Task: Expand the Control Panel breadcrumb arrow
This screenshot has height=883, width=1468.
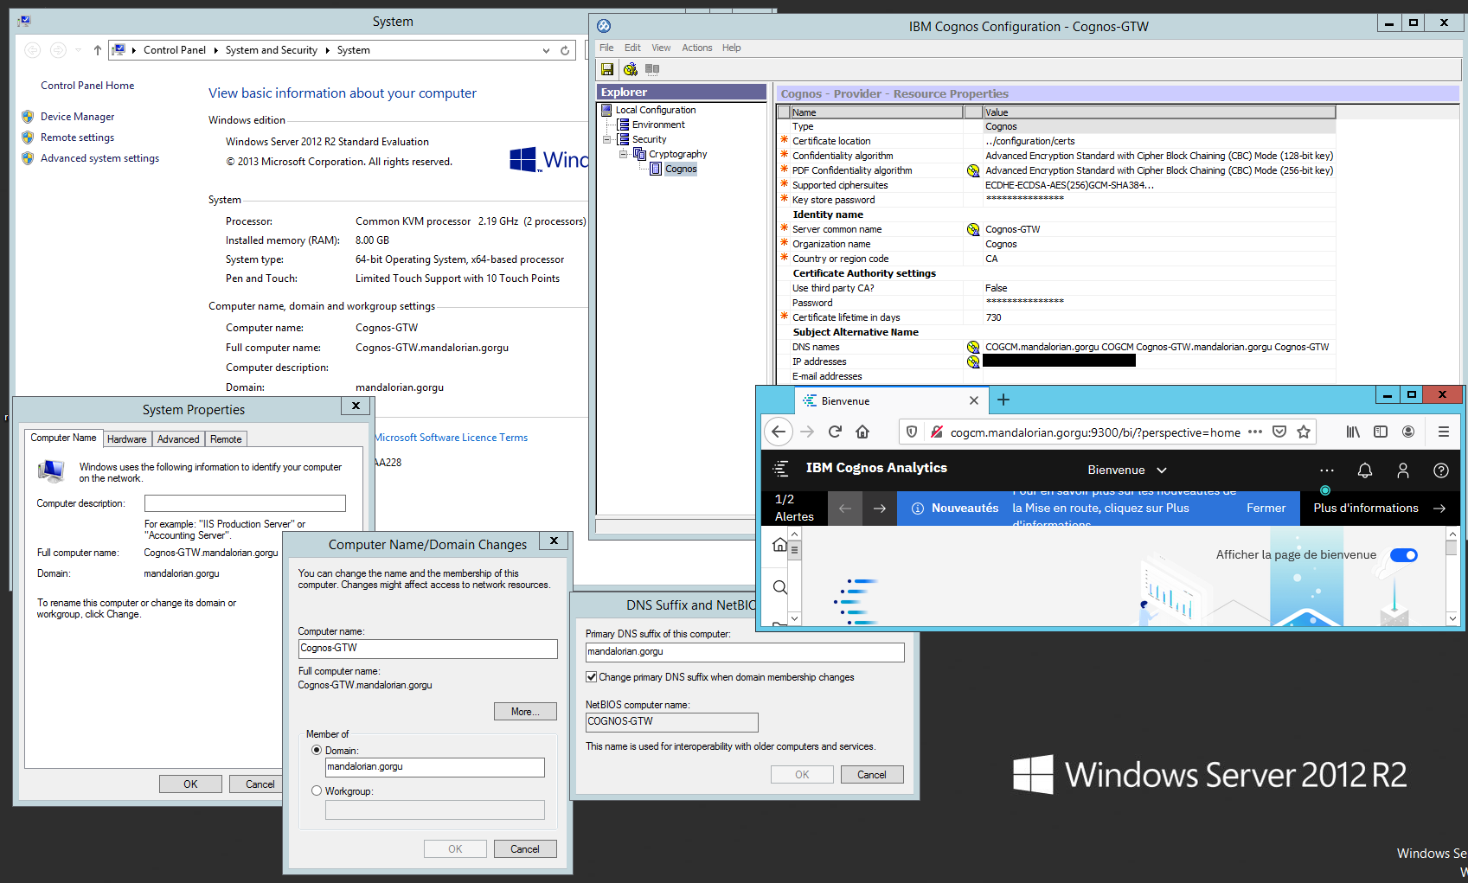Action: (x=215, y=50)
